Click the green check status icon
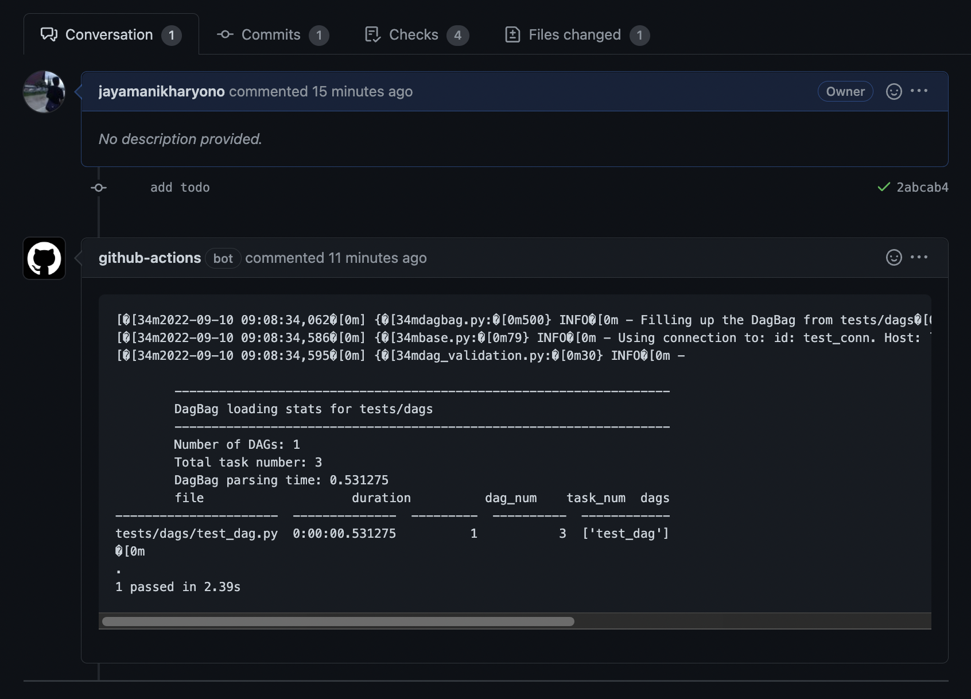This screenshot has height=699, width=971. point(884,187)
